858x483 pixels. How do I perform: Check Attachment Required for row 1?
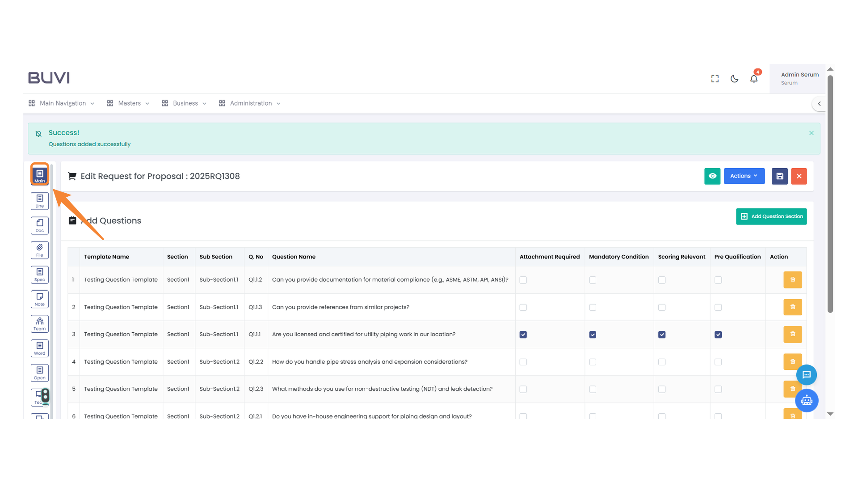coord(523,280)
